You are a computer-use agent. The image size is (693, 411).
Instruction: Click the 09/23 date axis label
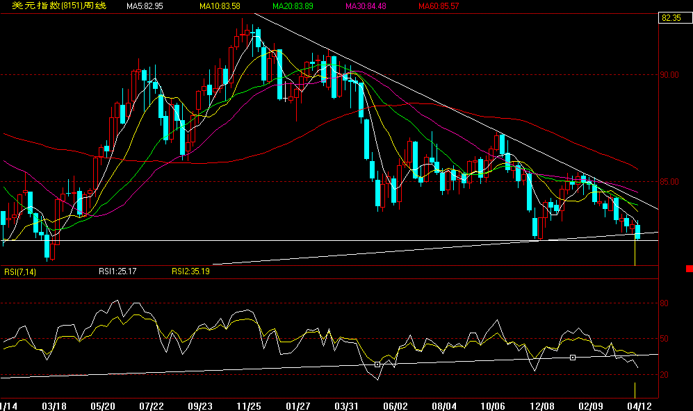pyautogui.click(x=199, y=406)
